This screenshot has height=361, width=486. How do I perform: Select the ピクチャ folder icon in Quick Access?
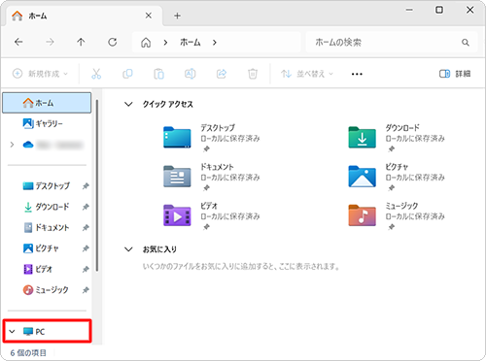(362, 177)
